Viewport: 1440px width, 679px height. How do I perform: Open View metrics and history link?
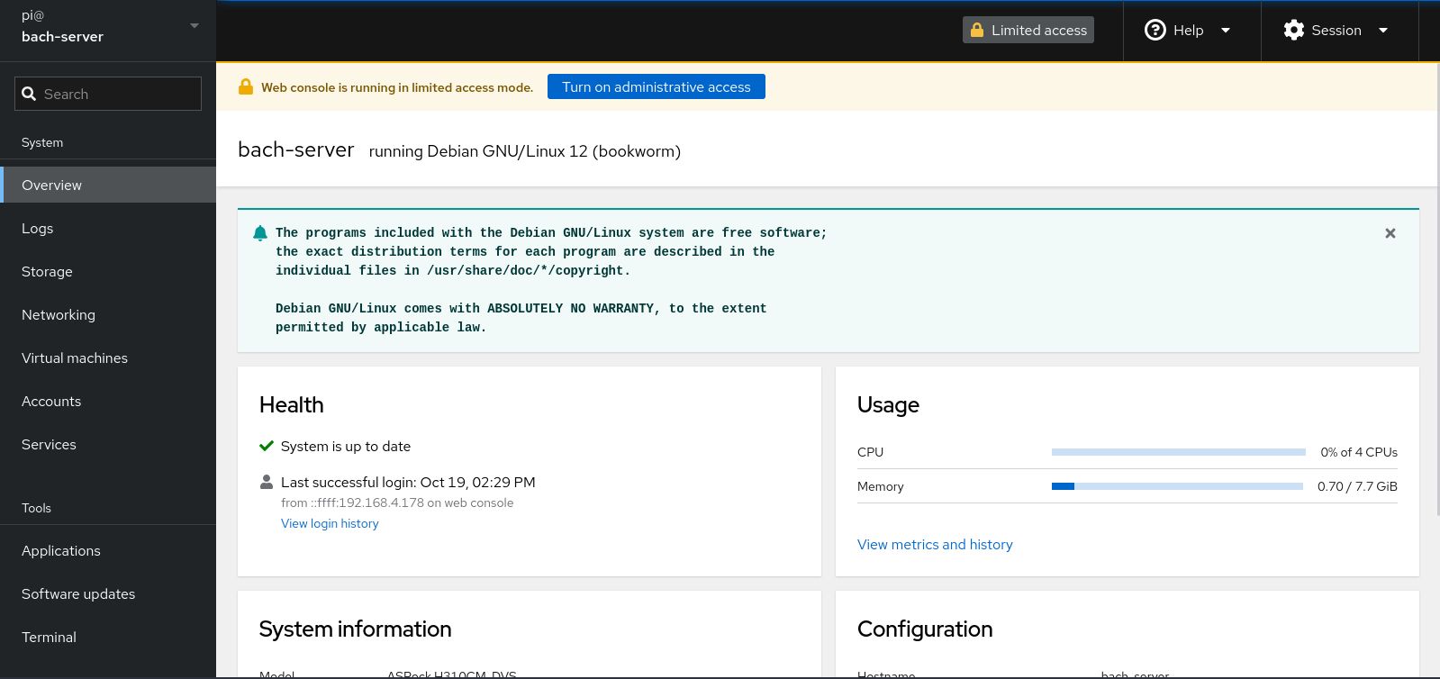(935, 545)
